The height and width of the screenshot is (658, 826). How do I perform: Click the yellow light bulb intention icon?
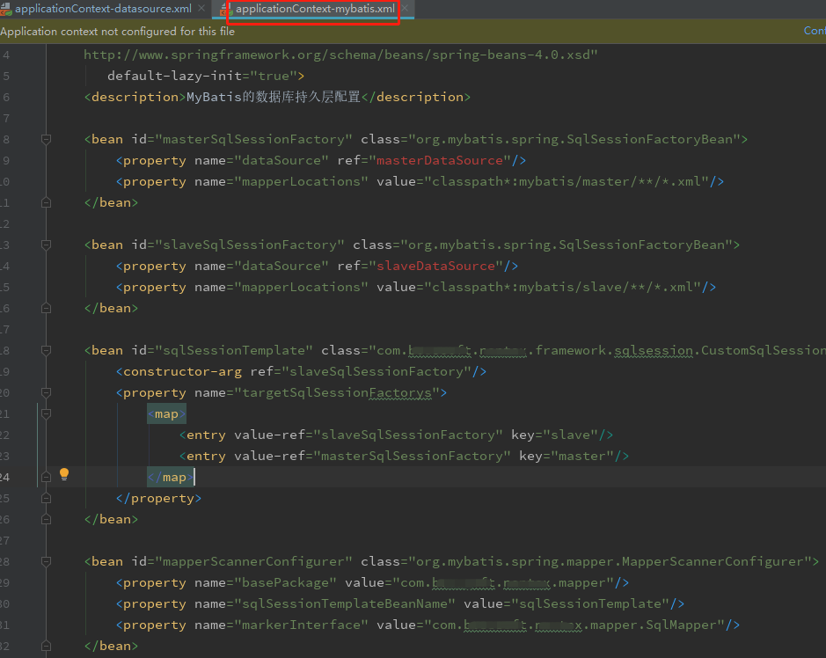(63, 474)
